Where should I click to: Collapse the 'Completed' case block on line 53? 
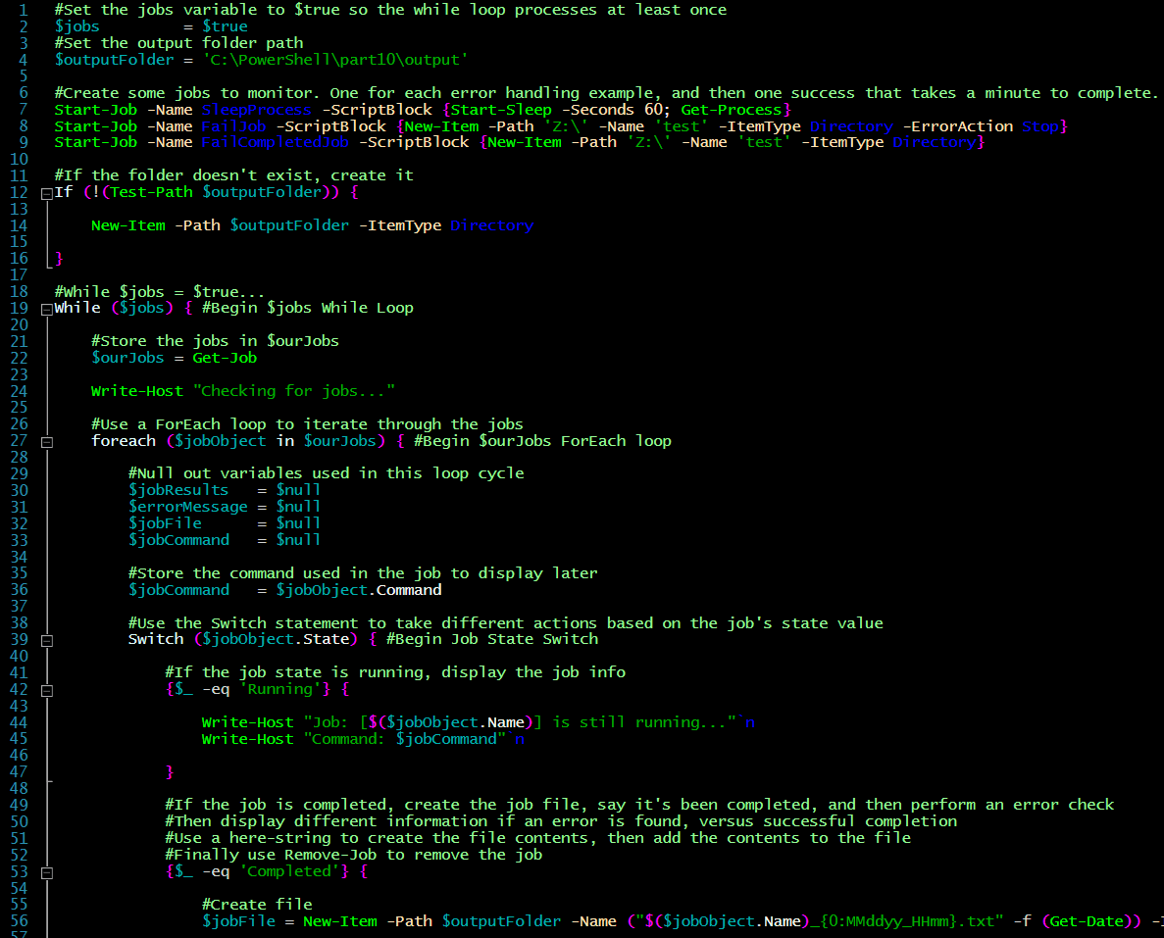pyautogui.click(x=45, y=871)
